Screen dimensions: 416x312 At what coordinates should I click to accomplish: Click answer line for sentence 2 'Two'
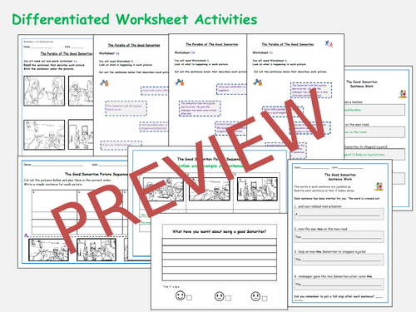click(x=339, y=236)
